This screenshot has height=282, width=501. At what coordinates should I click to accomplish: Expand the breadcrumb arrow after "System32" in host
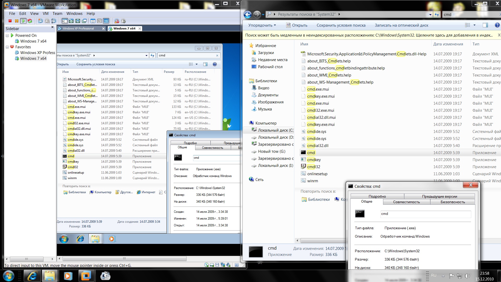339,14
